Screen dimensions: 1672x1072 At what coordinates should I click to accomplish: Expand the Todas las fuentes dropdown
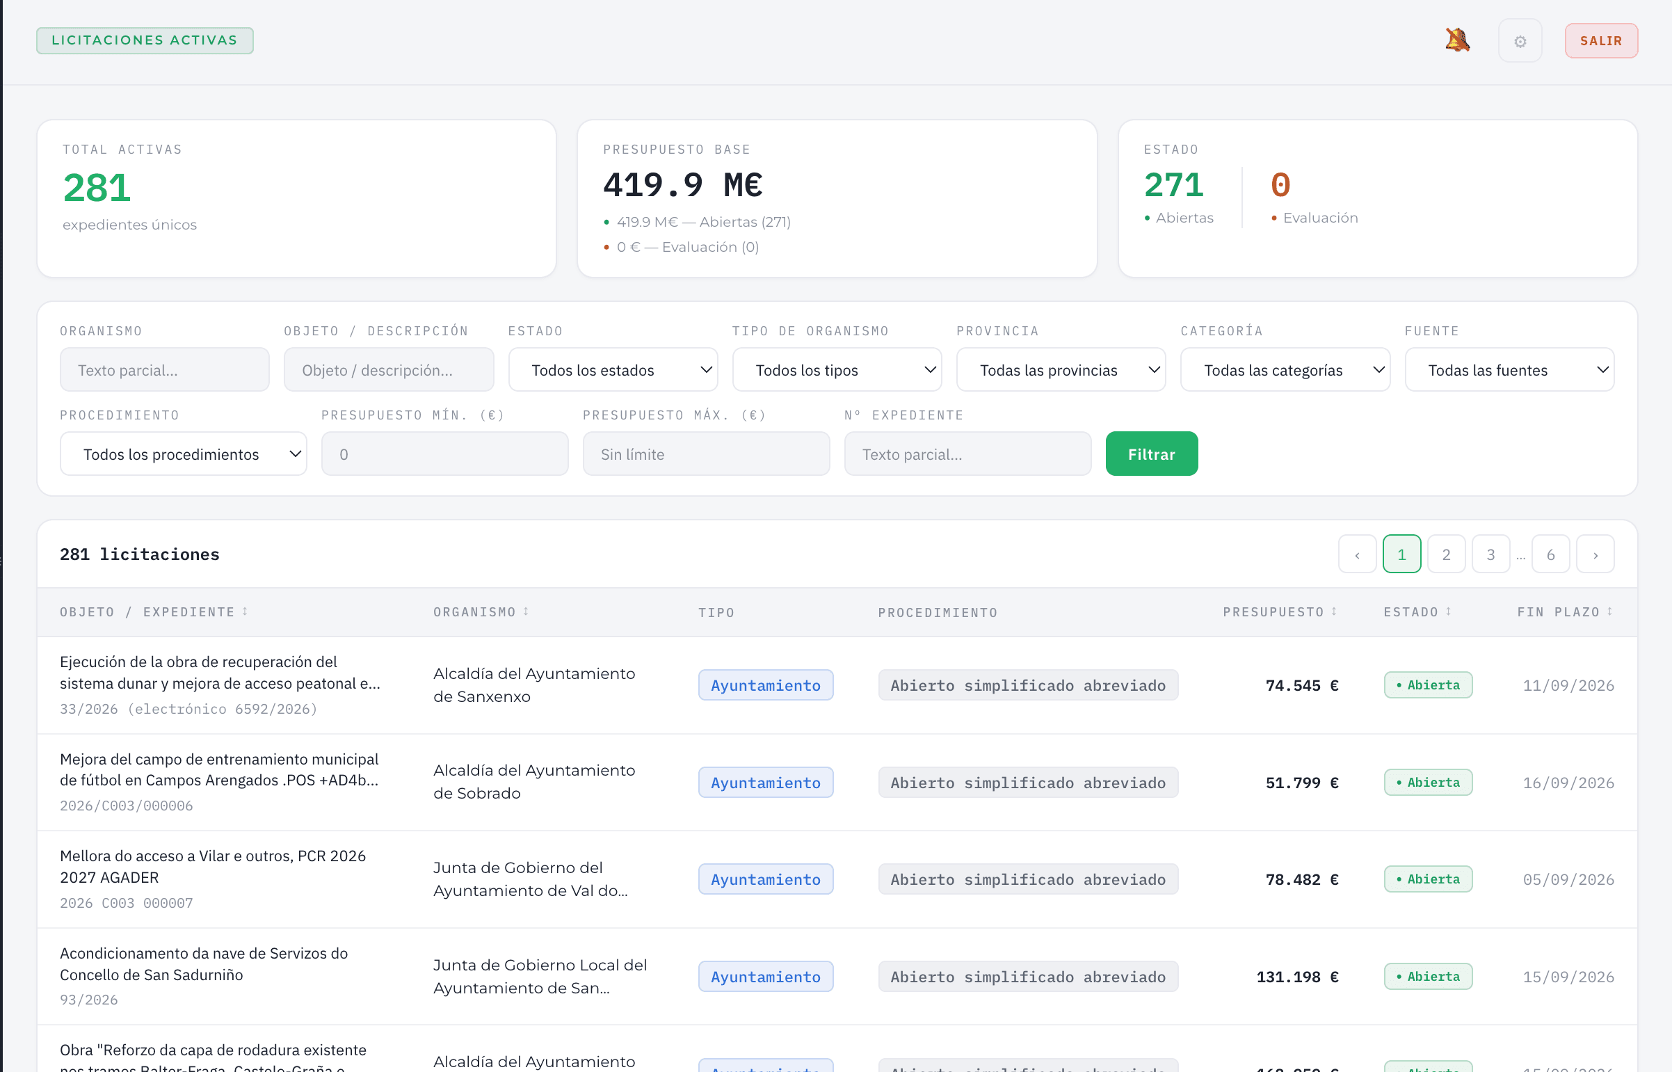1509,369
